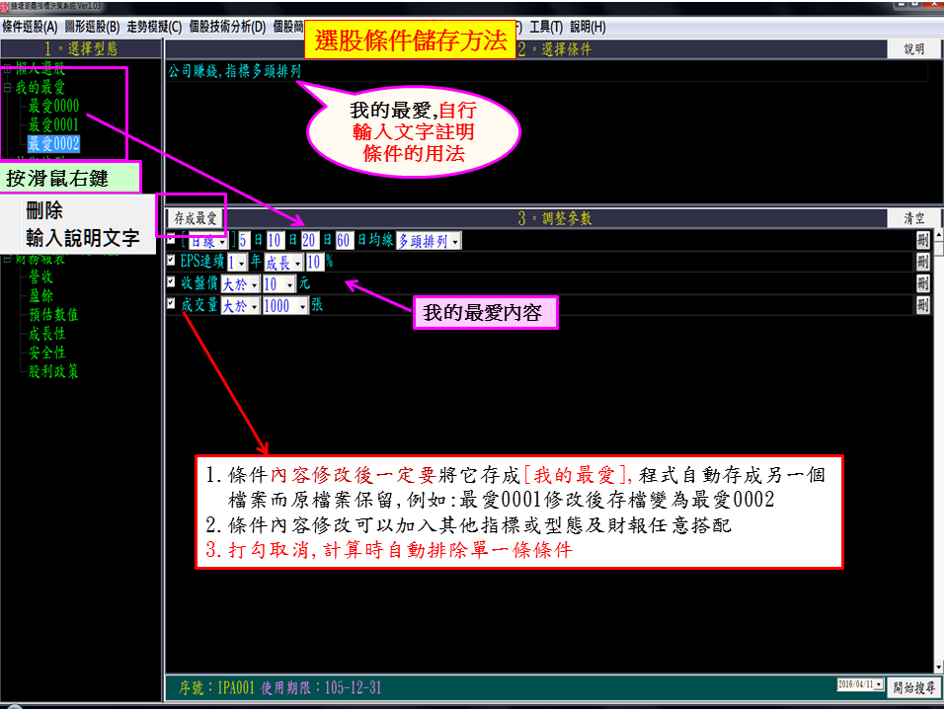Image resolution: width=948 pixels, height=711 pixels.
Task: Delete the 均線 多頭排列 condition row
Action: coord(922,241)
